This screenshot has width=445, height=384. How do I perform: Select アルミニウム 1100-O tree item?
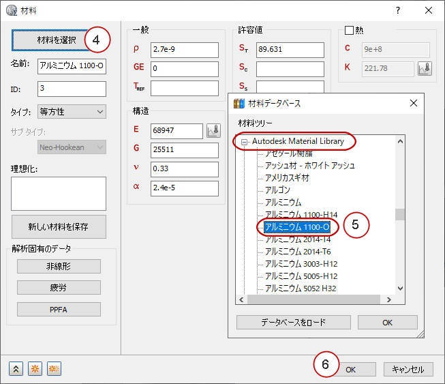297,227
